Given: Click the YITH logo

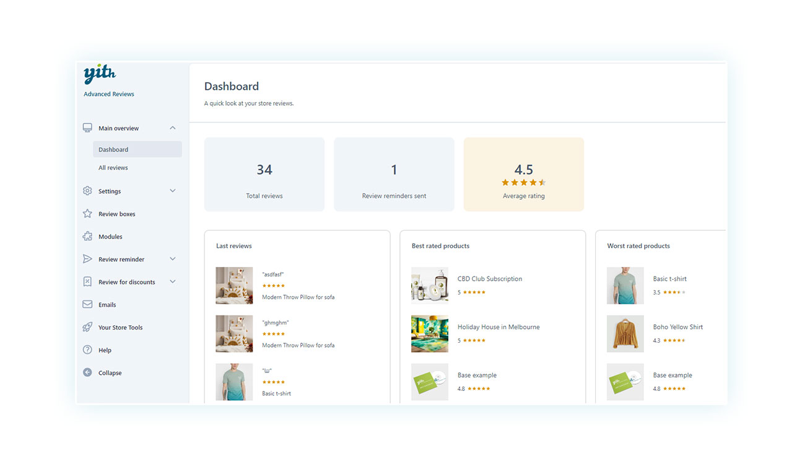Looking at the screenshot, I should coord(100,74).
